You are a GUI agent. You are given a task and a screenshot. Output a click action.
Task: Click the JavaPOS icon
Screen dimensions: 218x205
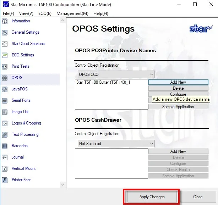point(5,89)
